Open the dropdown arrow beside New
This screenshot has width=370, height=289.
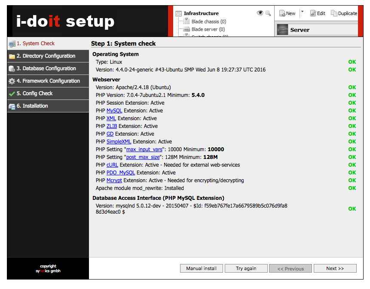(302, 11)
